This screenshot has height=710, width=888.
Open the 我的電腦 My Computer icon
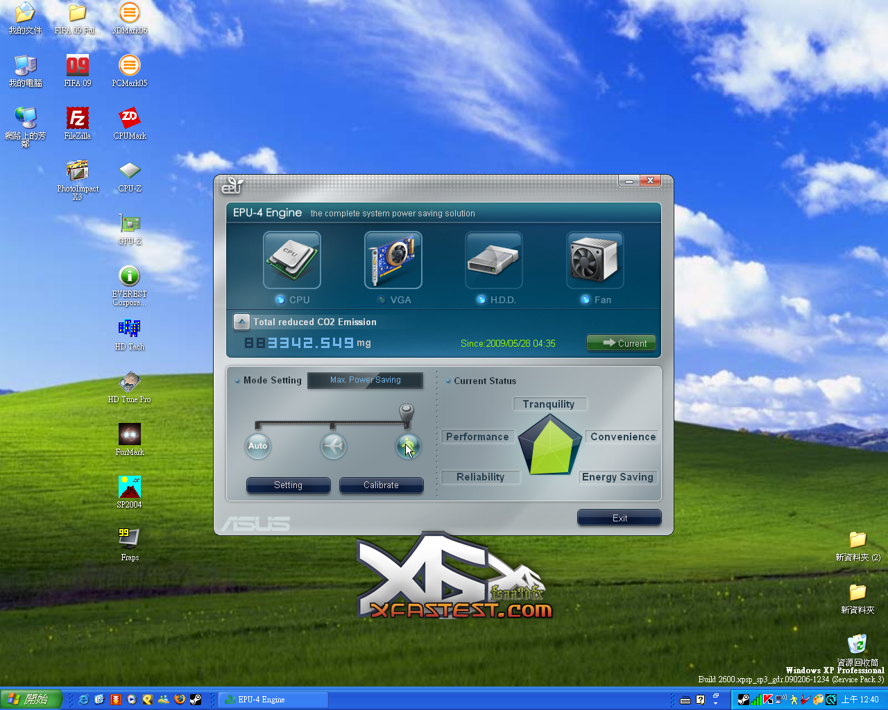tap(26, 71)
